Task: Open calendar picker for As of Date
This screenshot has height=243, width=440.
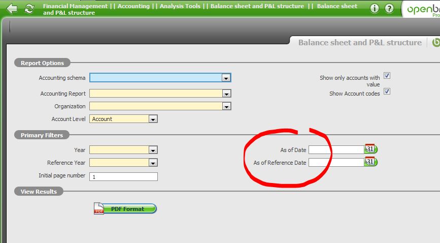Action: pyautogui.click(x=370, y=149)
